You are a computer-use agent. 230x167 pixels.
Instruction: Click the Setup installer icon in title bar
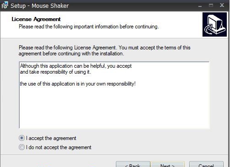5,5
